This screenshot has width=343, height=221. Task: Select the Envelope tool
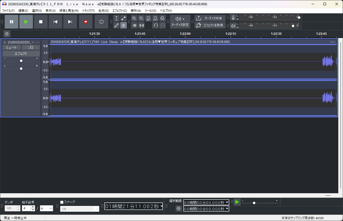pyautogui.click(x=123, y=18)
